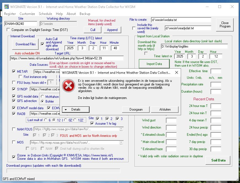The image size is (240, 183).
Task: Enable MOS data source checkbox
Action: [14, 142]
